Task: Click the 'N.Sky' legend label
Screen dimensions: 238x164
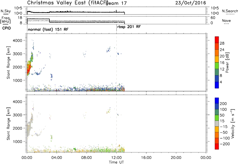Action: [x=6, y=11]
